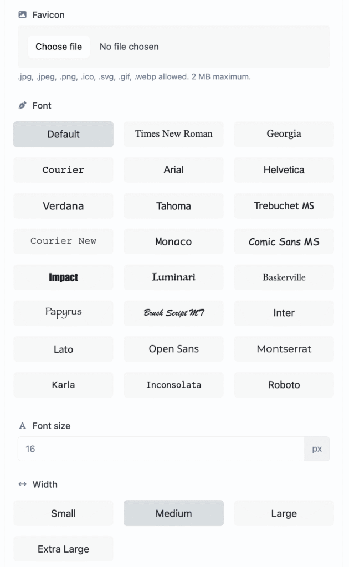Image resolution: width=349 pixels, height=567 pixels.
Task: Pick the Inconsolata font
Action: click(173, 385)
